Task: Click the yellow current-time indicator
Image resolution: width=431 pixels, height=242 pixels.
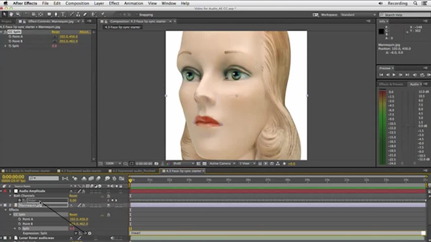Action: 130,180
